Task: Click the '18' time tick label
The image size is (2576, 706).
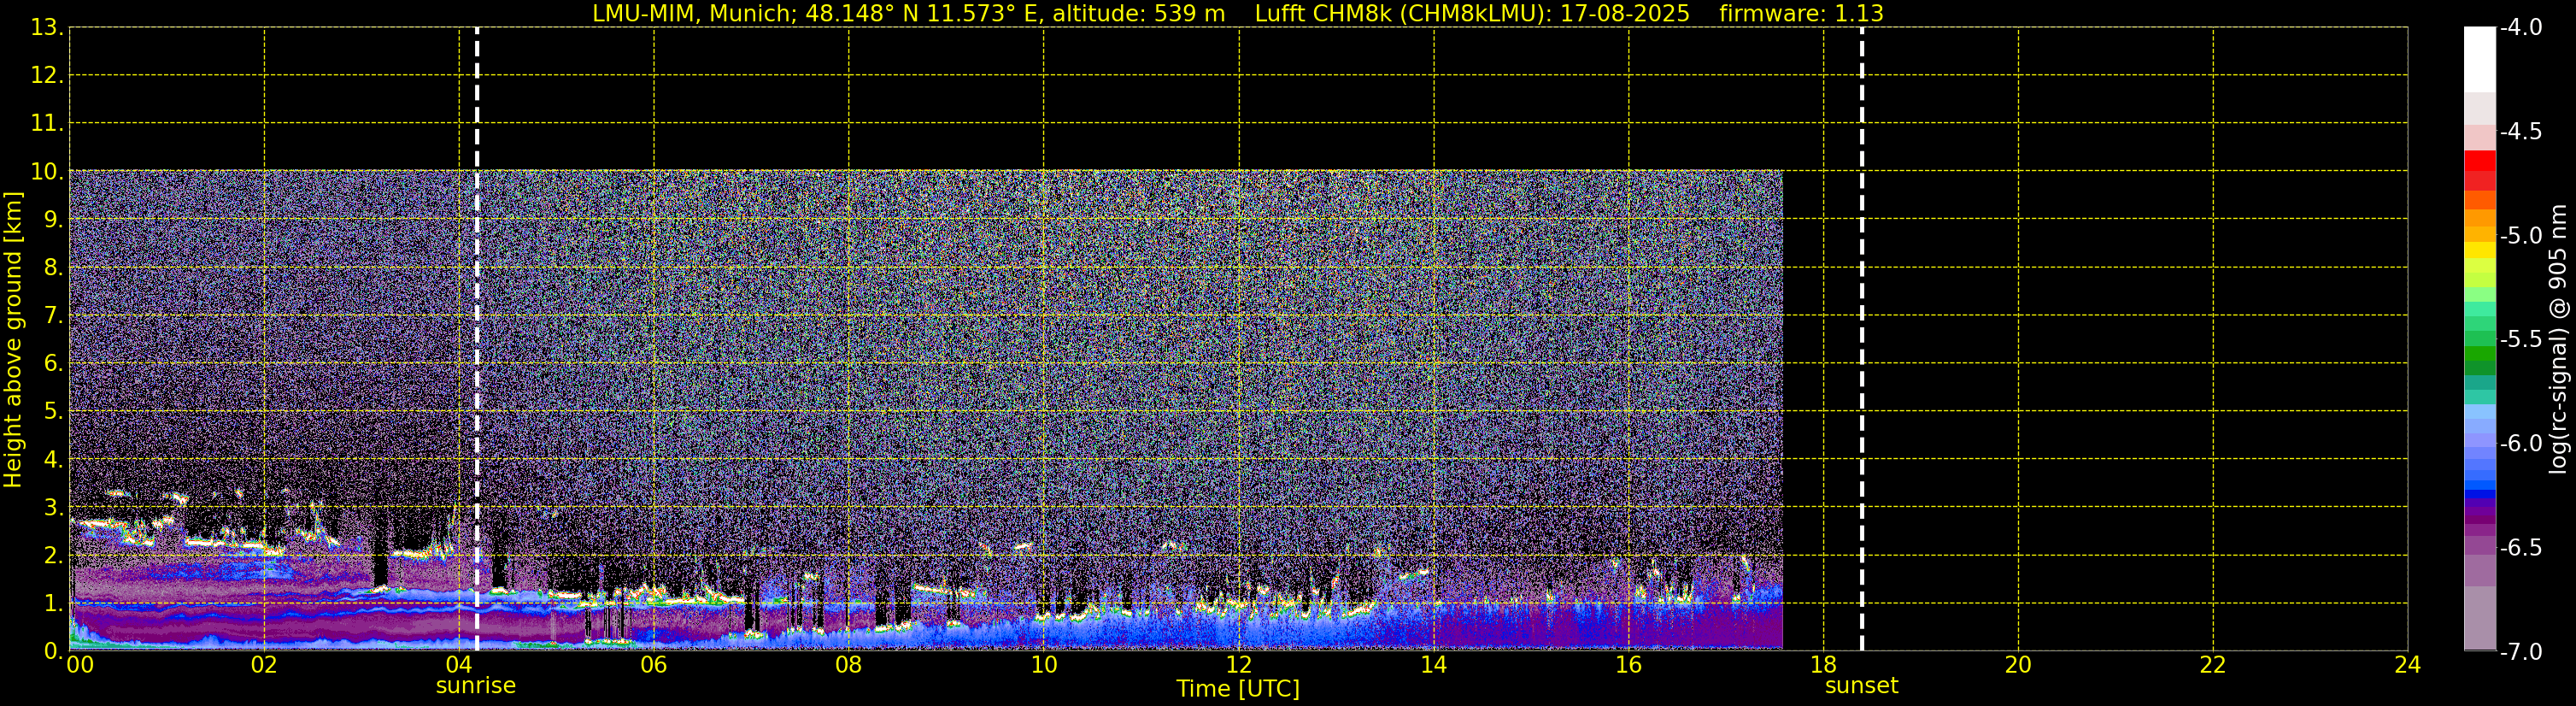Action: click(x=1824, y=665)
